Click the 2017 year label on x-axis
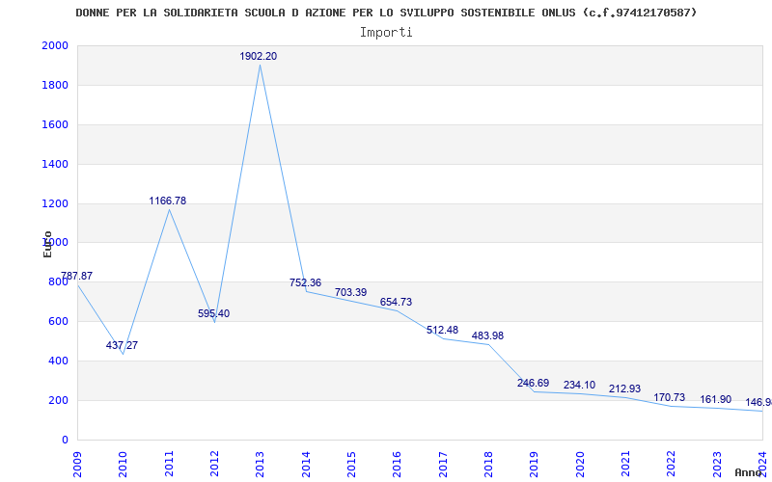The height and width of the screenshot is (482, 772). point(443,464)
